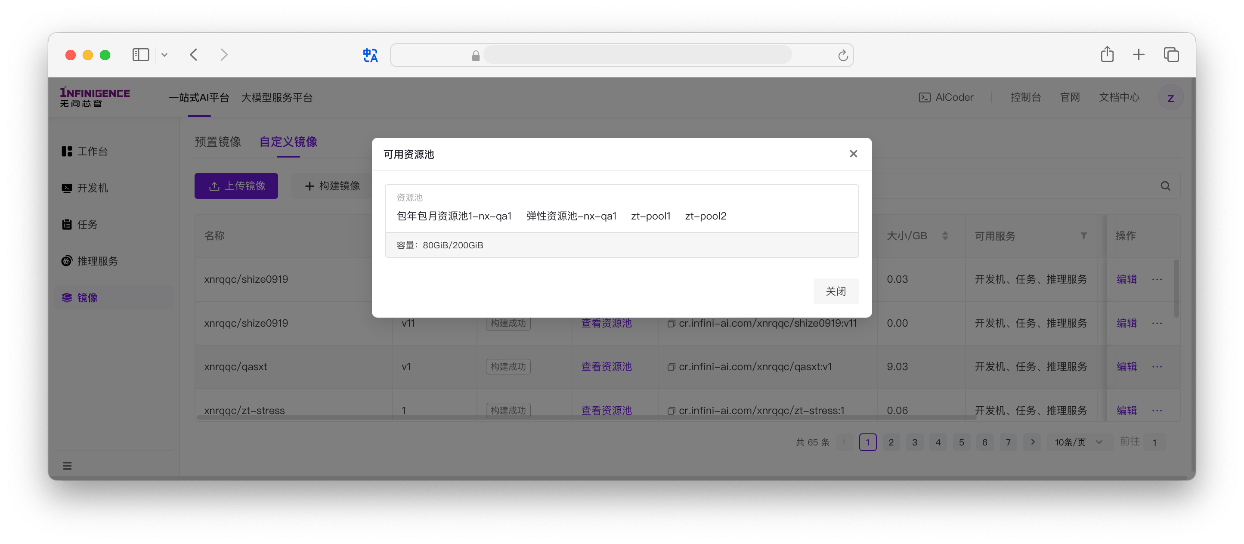This screenshot has width=1244, height=544.
Task: Click 编辑 for the shize0919 v11 row
Action: pos(1126,323)
